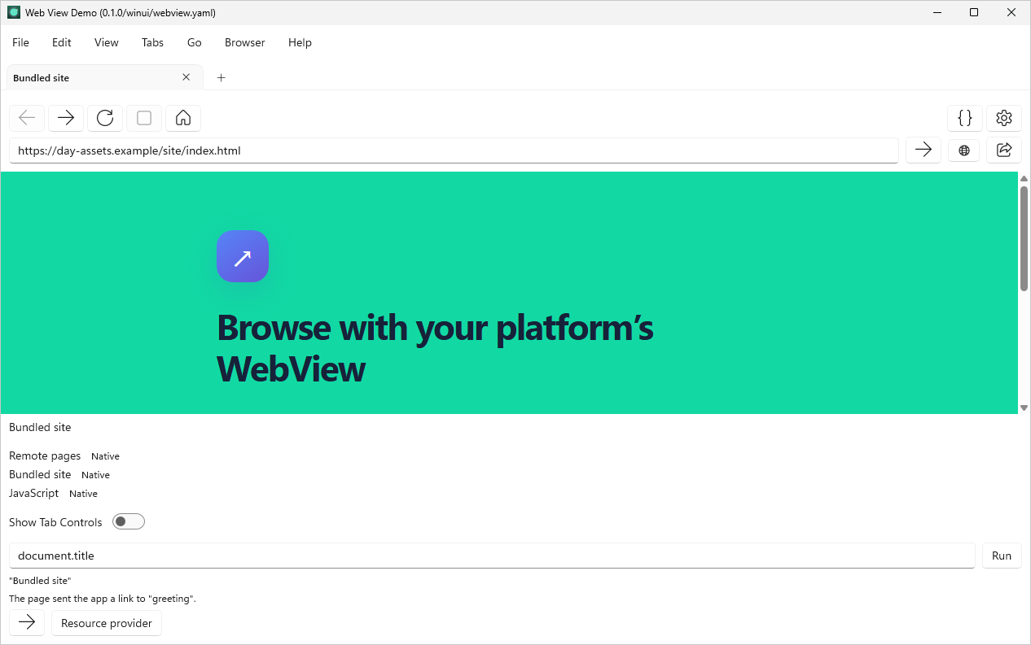Click the purple arrow logo in page
The image size is (1031, 645).
(x=243, y=256)
